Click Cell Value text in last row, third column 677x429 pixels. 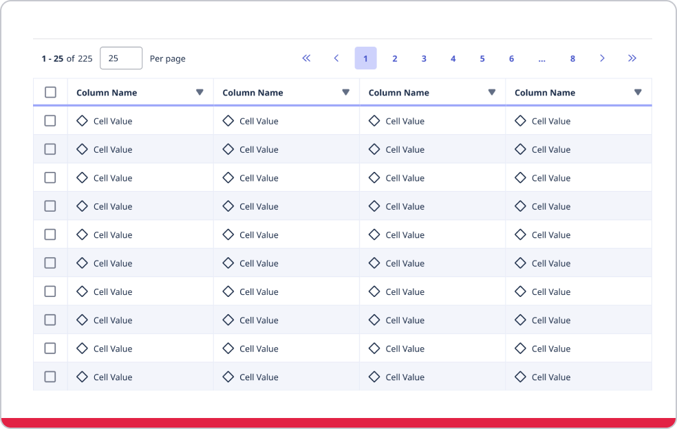pos(405,377)
